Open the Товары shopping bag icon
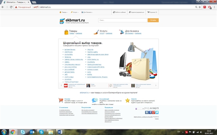 coord(66,32)
